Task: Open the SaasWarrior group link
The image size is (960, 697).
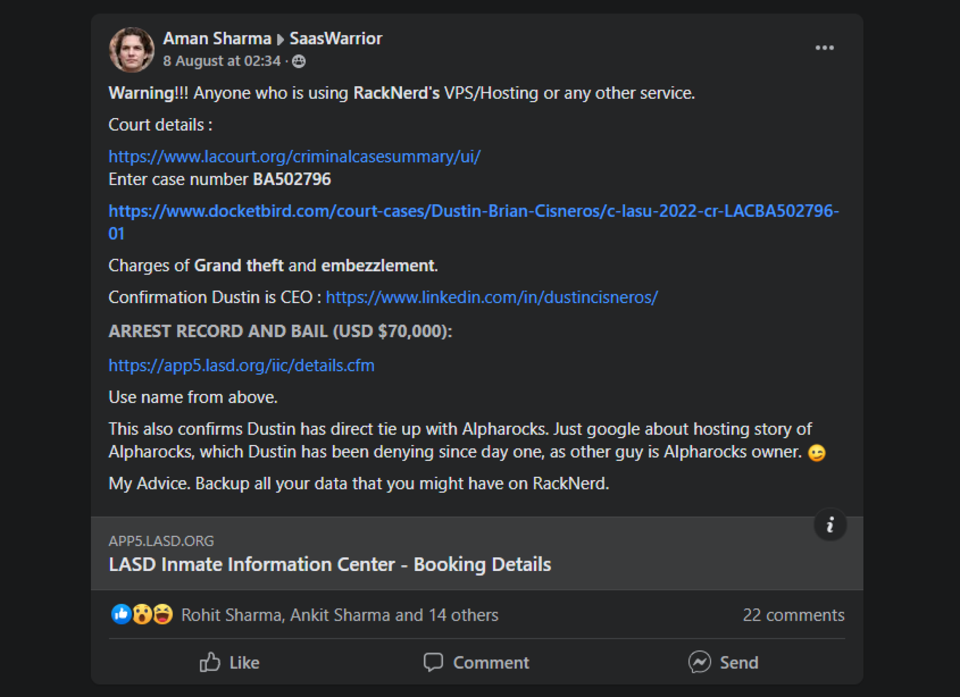Action: click(336, 38)
